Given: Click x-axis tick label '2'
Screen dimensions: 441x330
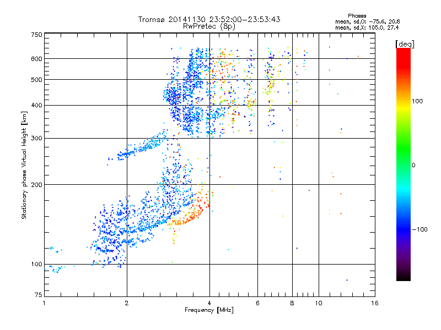Looking at the screenshot, I should pos(127,303).
